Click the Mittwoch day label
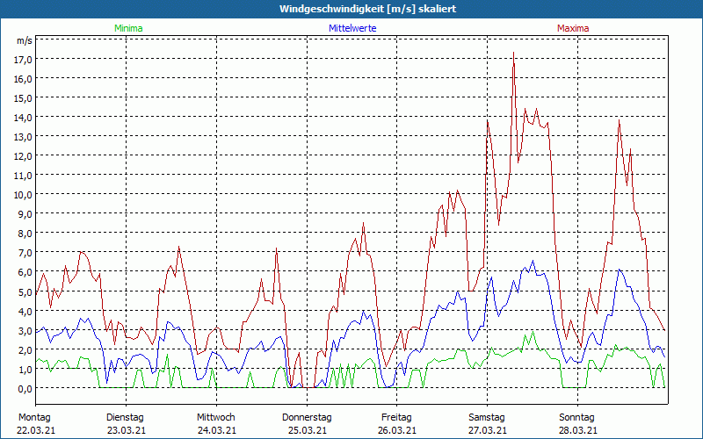703x439 pixels. click(x=216, y=417)
